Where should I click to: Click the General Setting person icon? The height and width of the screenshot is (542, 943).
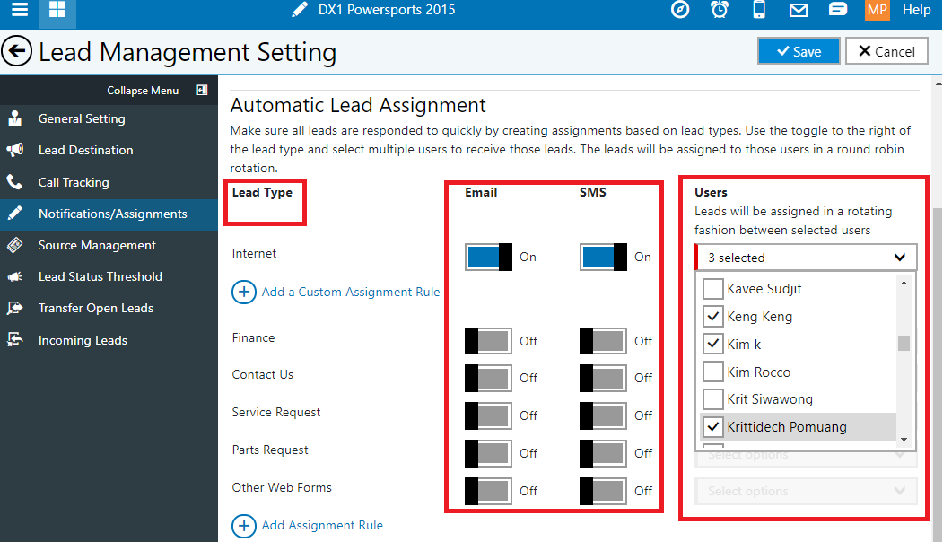[x=15, y=118]
